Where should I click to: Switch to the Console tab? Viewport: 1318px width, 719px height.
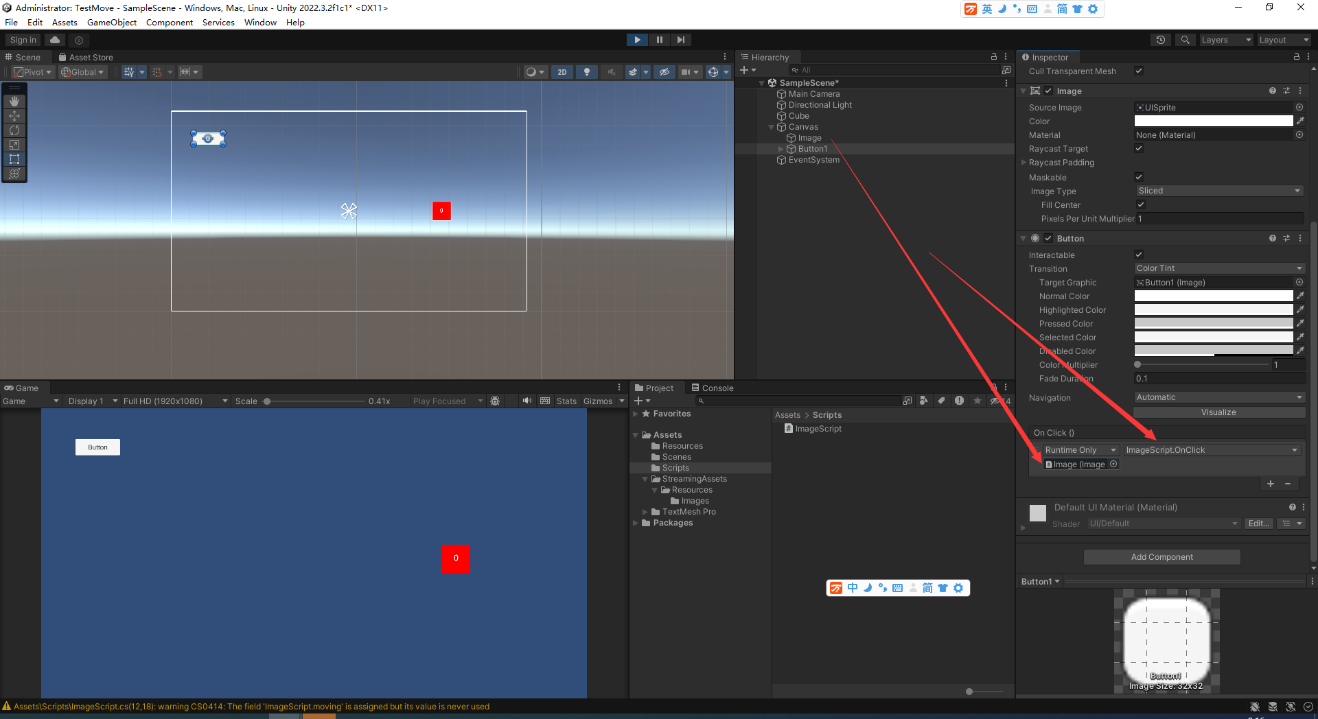pos(717,388)
